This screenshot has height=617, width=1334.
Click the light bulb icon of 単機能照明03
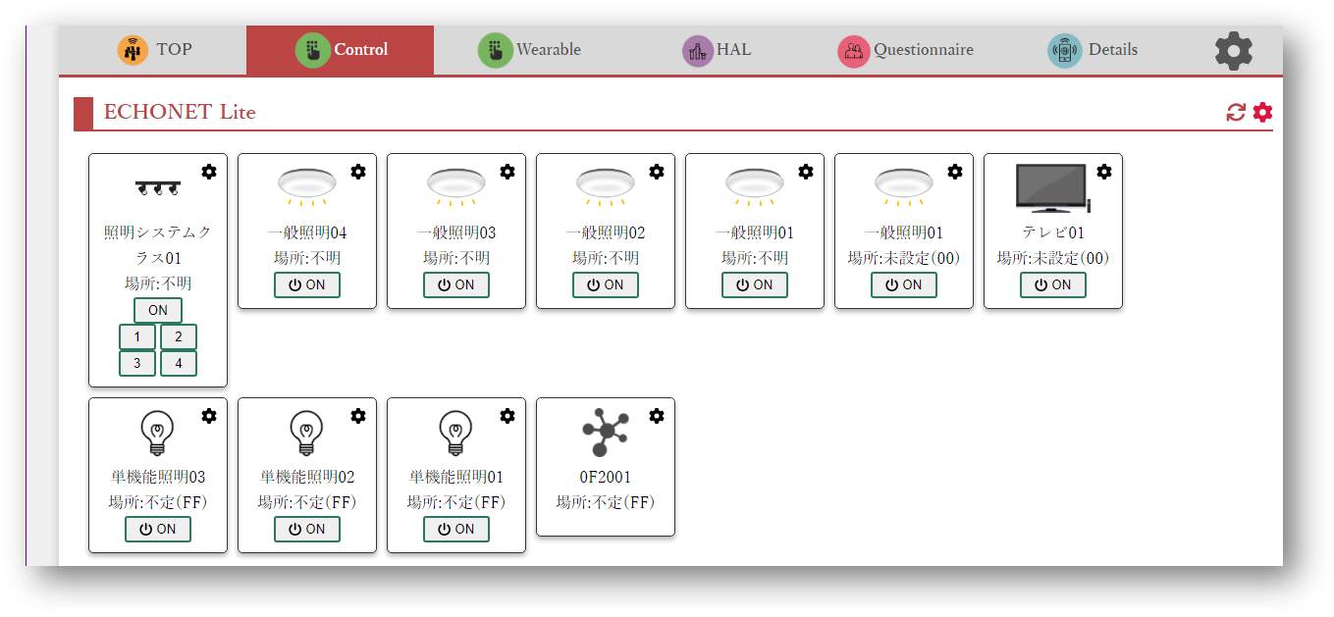(158, 433)
